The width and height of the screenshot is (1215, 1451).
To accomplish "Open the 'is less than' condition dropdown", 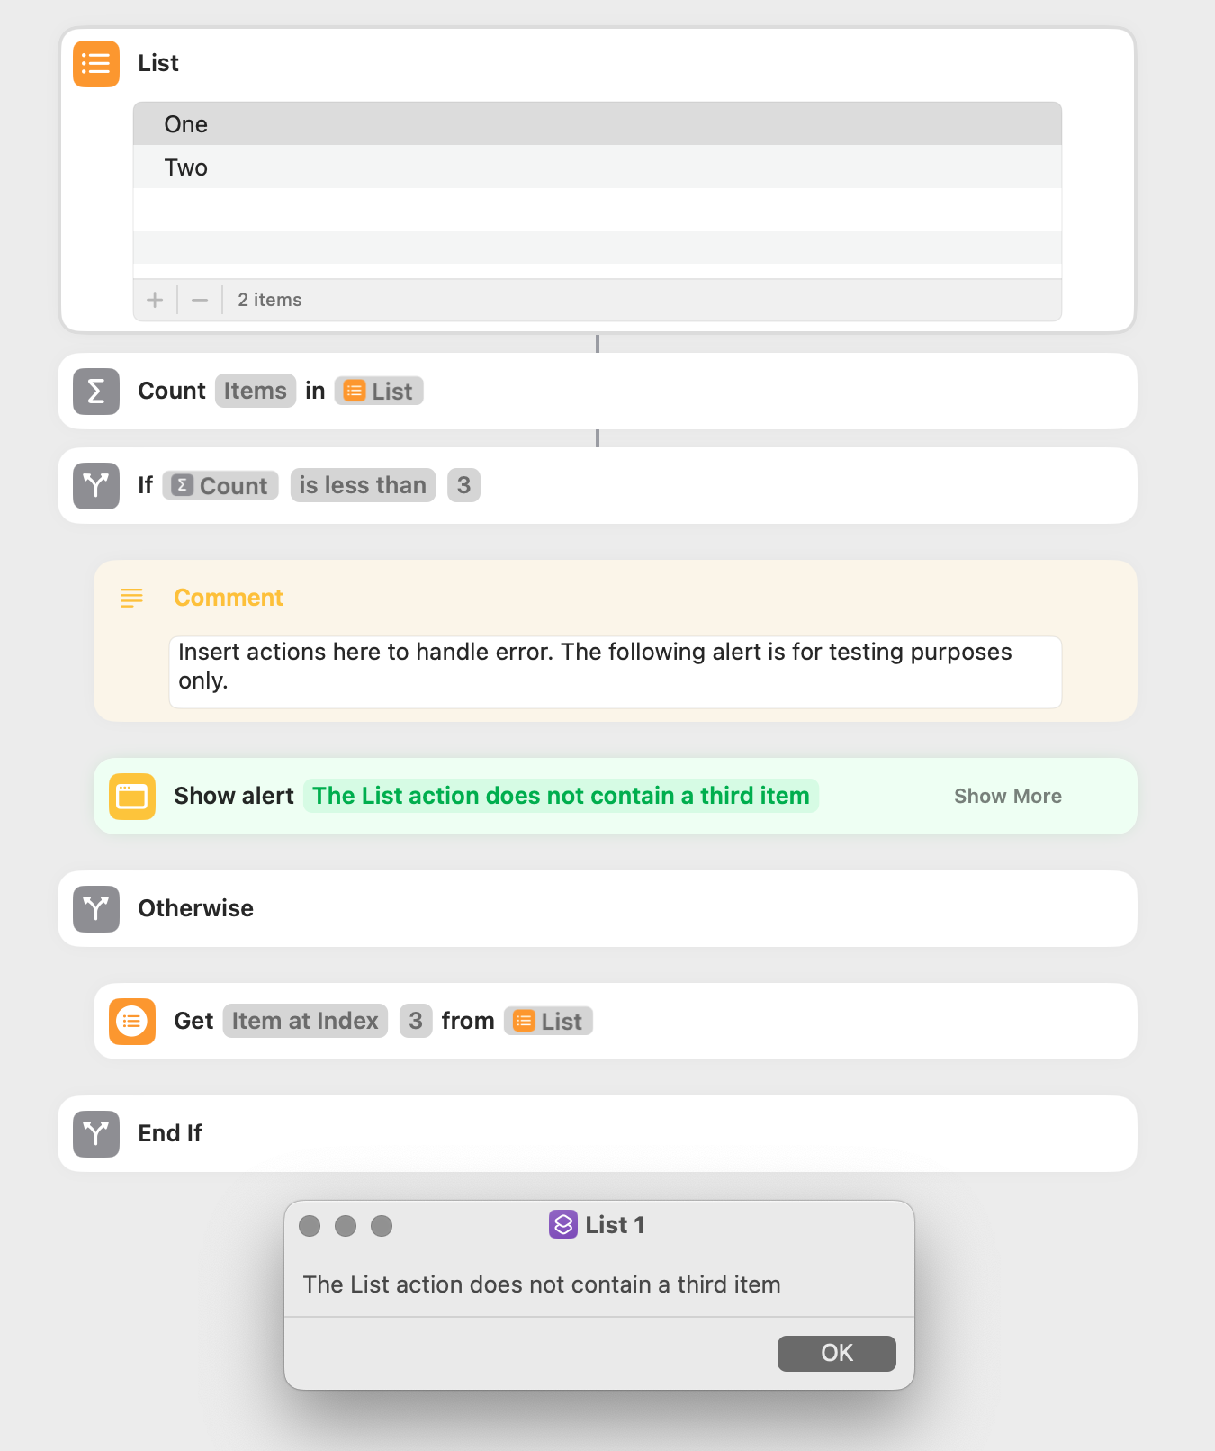I will tap(363, 486).
